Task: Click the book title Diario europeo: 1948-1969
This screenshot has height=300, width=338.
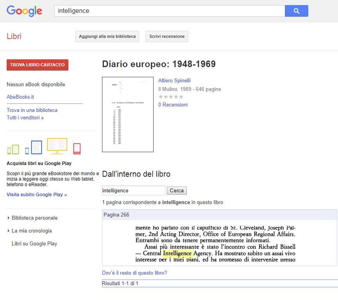Action: tap(159, 64)
